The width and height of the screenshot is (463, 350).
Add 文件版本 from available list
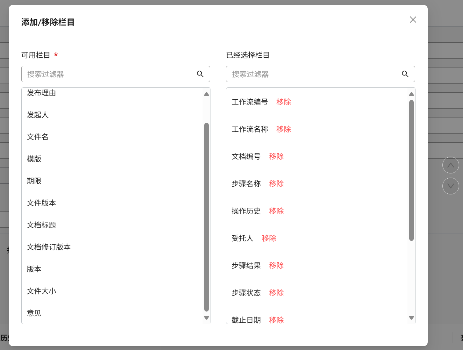(x=41, y=203)
